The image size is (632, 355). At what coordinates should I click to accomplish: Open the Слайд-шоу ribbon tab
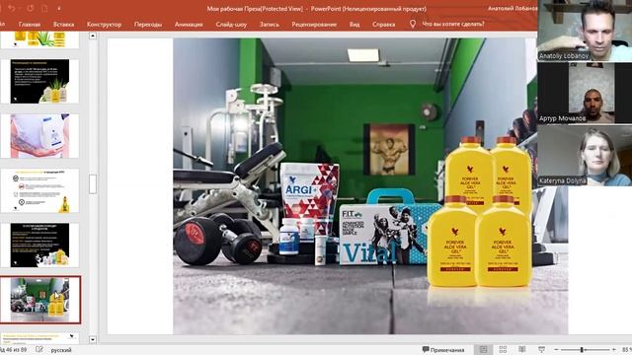click(x=231, y=24)
